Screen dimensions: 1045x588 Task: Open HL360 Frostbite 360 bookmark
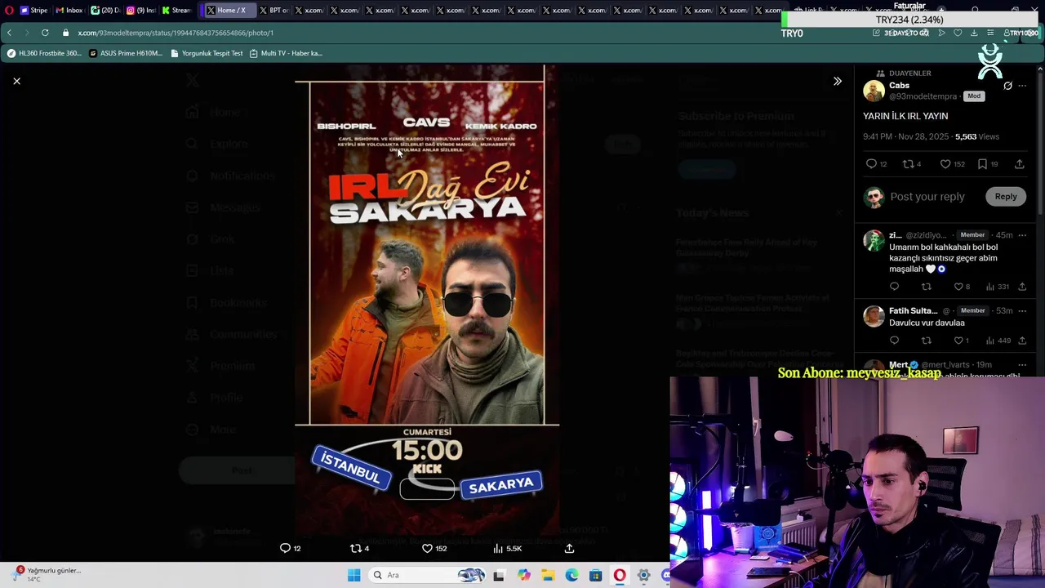44,53
